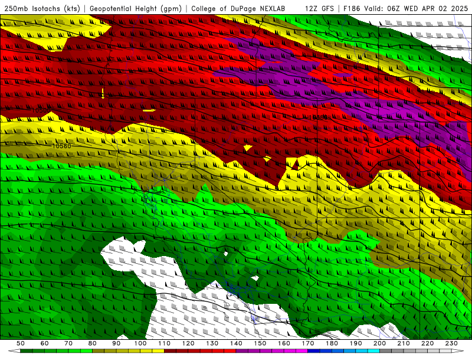Click the 200 knot legend value
472x354 pixels.
click(379, 343)
